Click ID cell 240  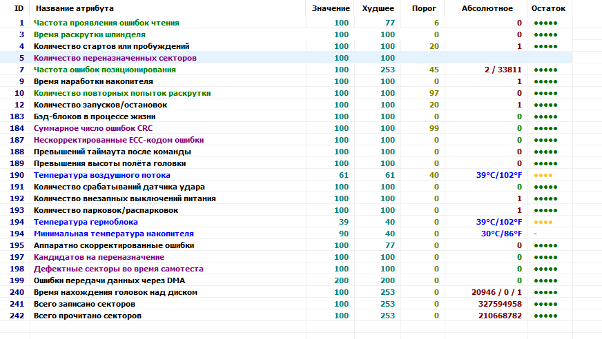[17, 292]
